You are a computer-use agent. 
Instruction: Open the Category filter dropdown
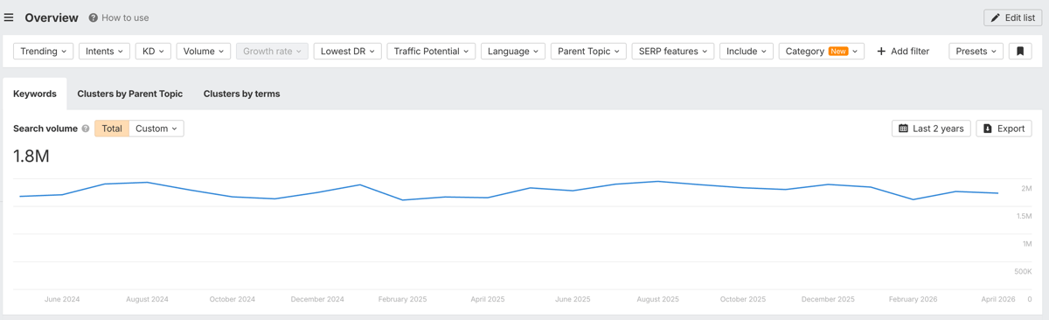coord(822,52)
